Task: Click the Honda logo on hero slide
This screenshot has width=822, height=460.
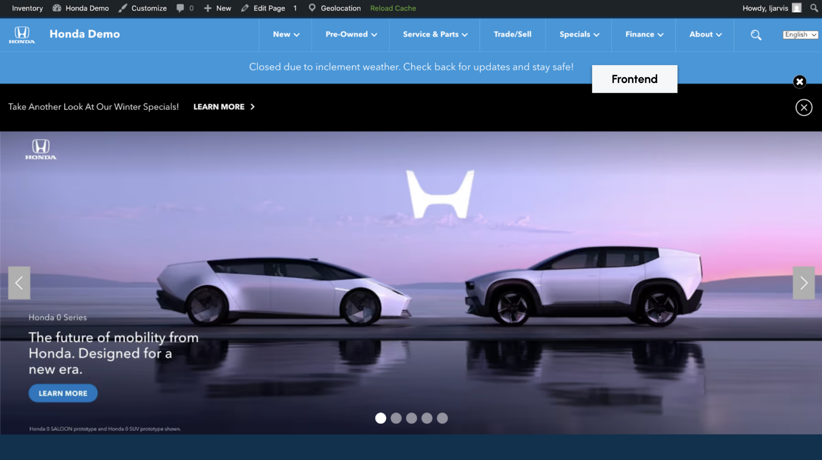Action: coord(41,149)
